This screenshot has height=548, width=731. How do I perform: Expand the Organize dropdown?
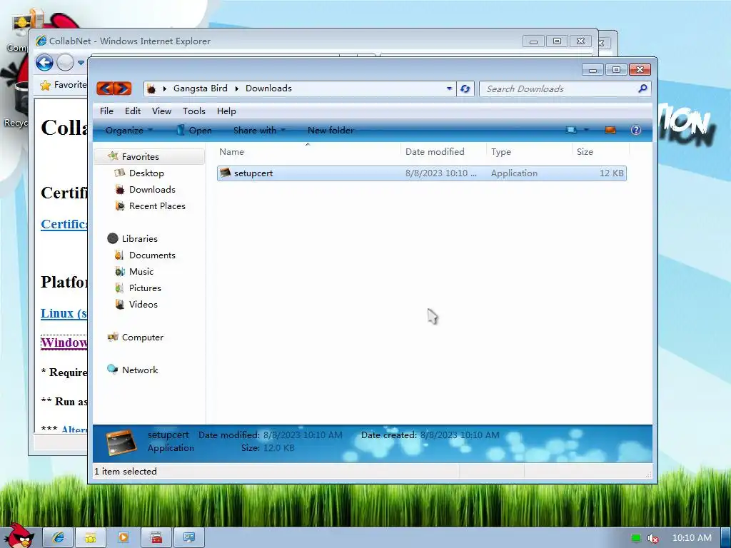(x=128, y=131)
